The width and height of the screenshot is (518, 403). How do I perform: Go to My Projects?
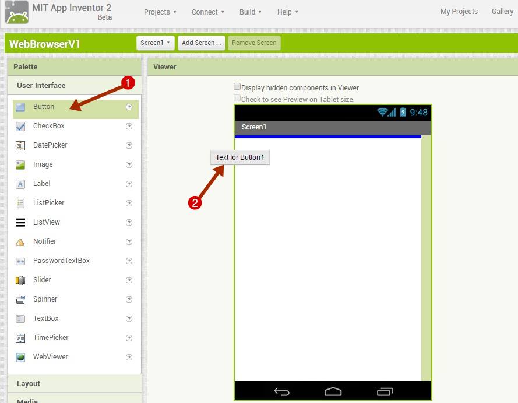(x=459, y=12)
